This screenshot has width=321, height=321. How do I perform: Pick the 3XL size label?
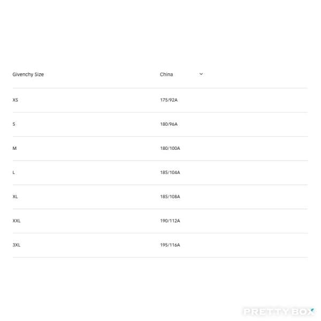17,245
